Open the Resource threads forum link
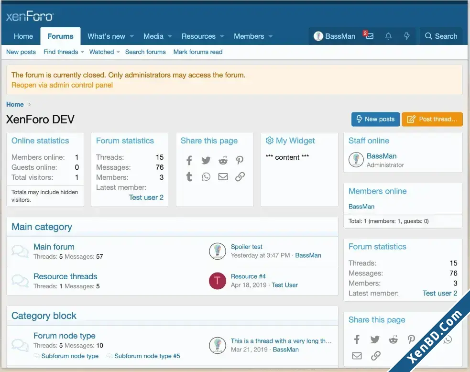470x372 pixels. (x=66, y=276)
